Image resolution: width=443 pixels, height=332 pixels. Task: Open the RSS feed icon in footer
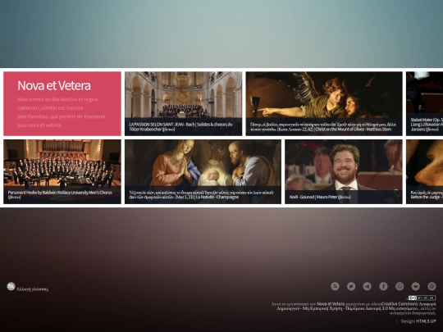click(x=335, y=286)
